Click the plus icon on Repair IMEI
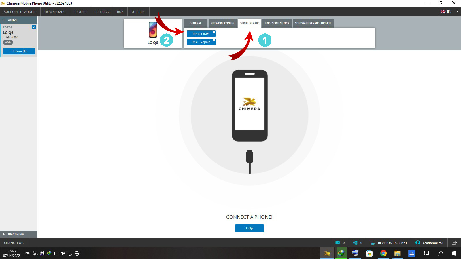Image resolution: width=461 pixels, height=259 pixels. [214, 32]
